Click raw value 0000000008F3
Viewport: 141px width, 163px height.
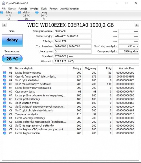125,76
